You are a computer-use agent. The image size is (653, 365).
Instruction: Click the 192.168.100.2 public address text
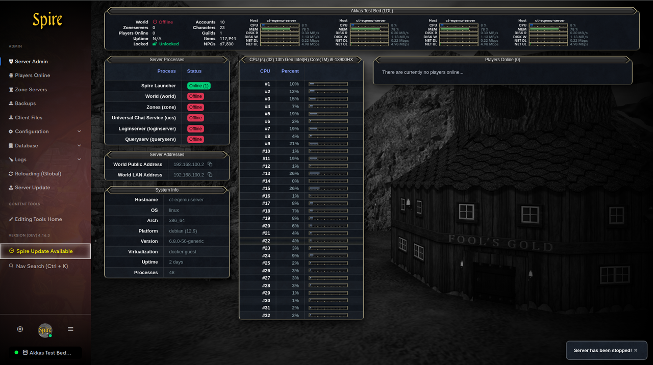(x=189, y=164)
